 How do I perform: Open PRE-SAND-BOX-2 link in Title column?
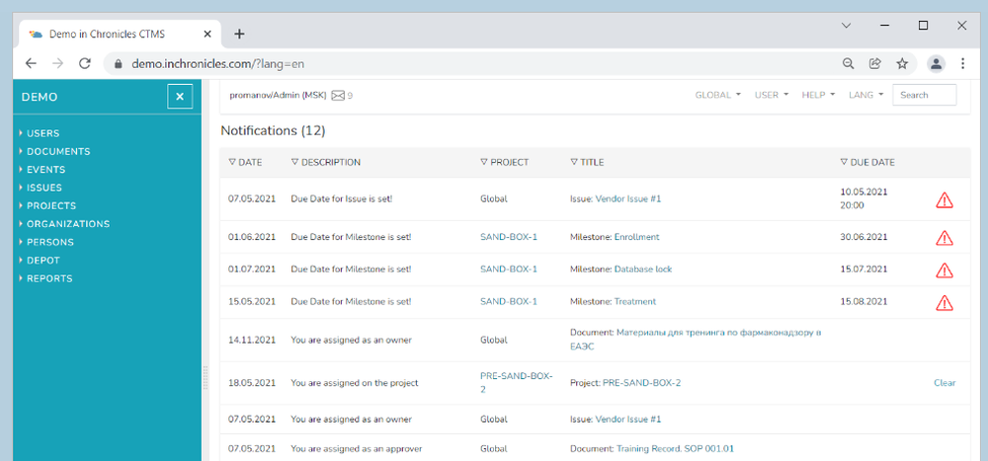click(641, 383)
